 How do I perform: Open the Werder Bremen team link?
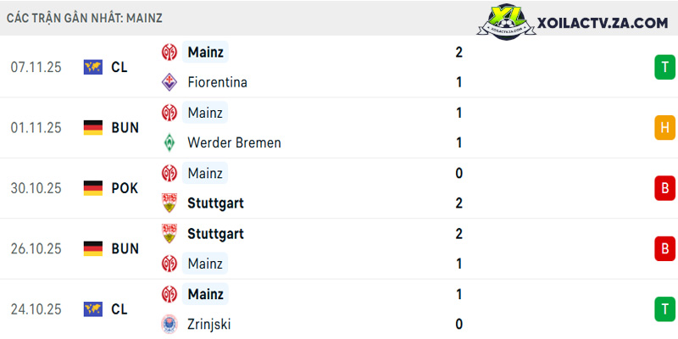(234, 142)
